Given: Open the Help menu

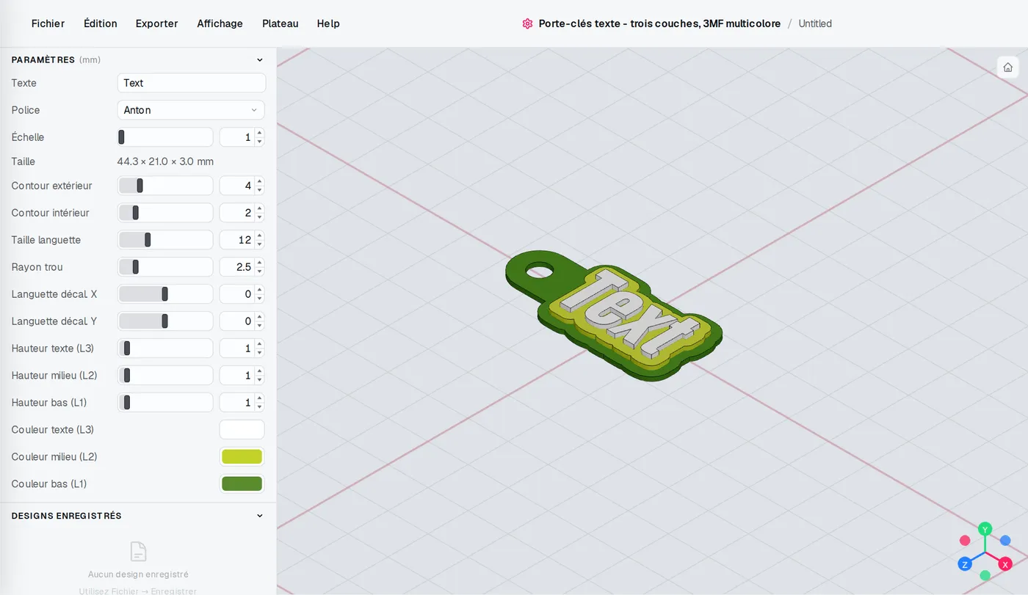Looking at the screenshot, I should (328, 23).
